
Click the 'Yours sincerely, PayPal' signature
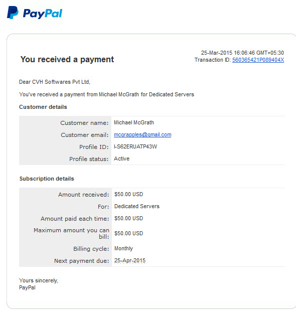39,284
